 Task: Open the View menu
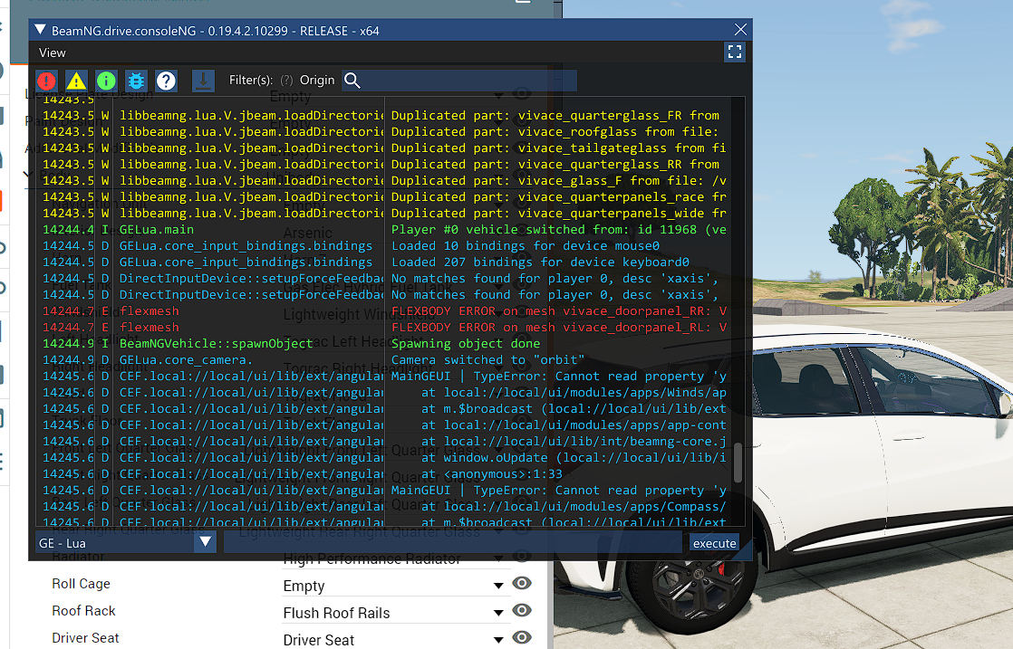tap(53, 52)
